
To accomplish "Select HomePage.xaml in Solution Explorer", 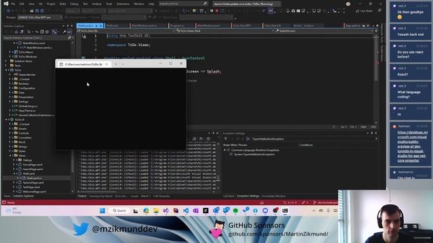I will (32, 165).
